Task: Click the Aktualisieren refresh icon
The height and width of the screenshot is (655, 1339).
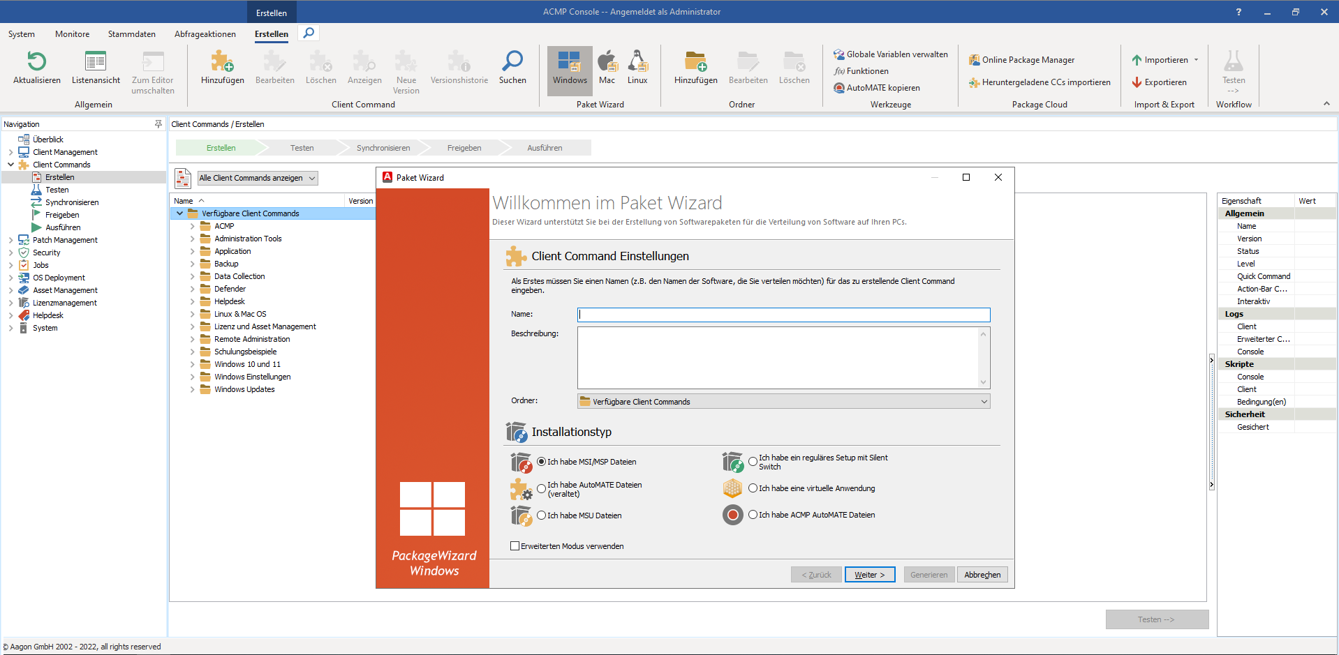Action: click(36, 62)
